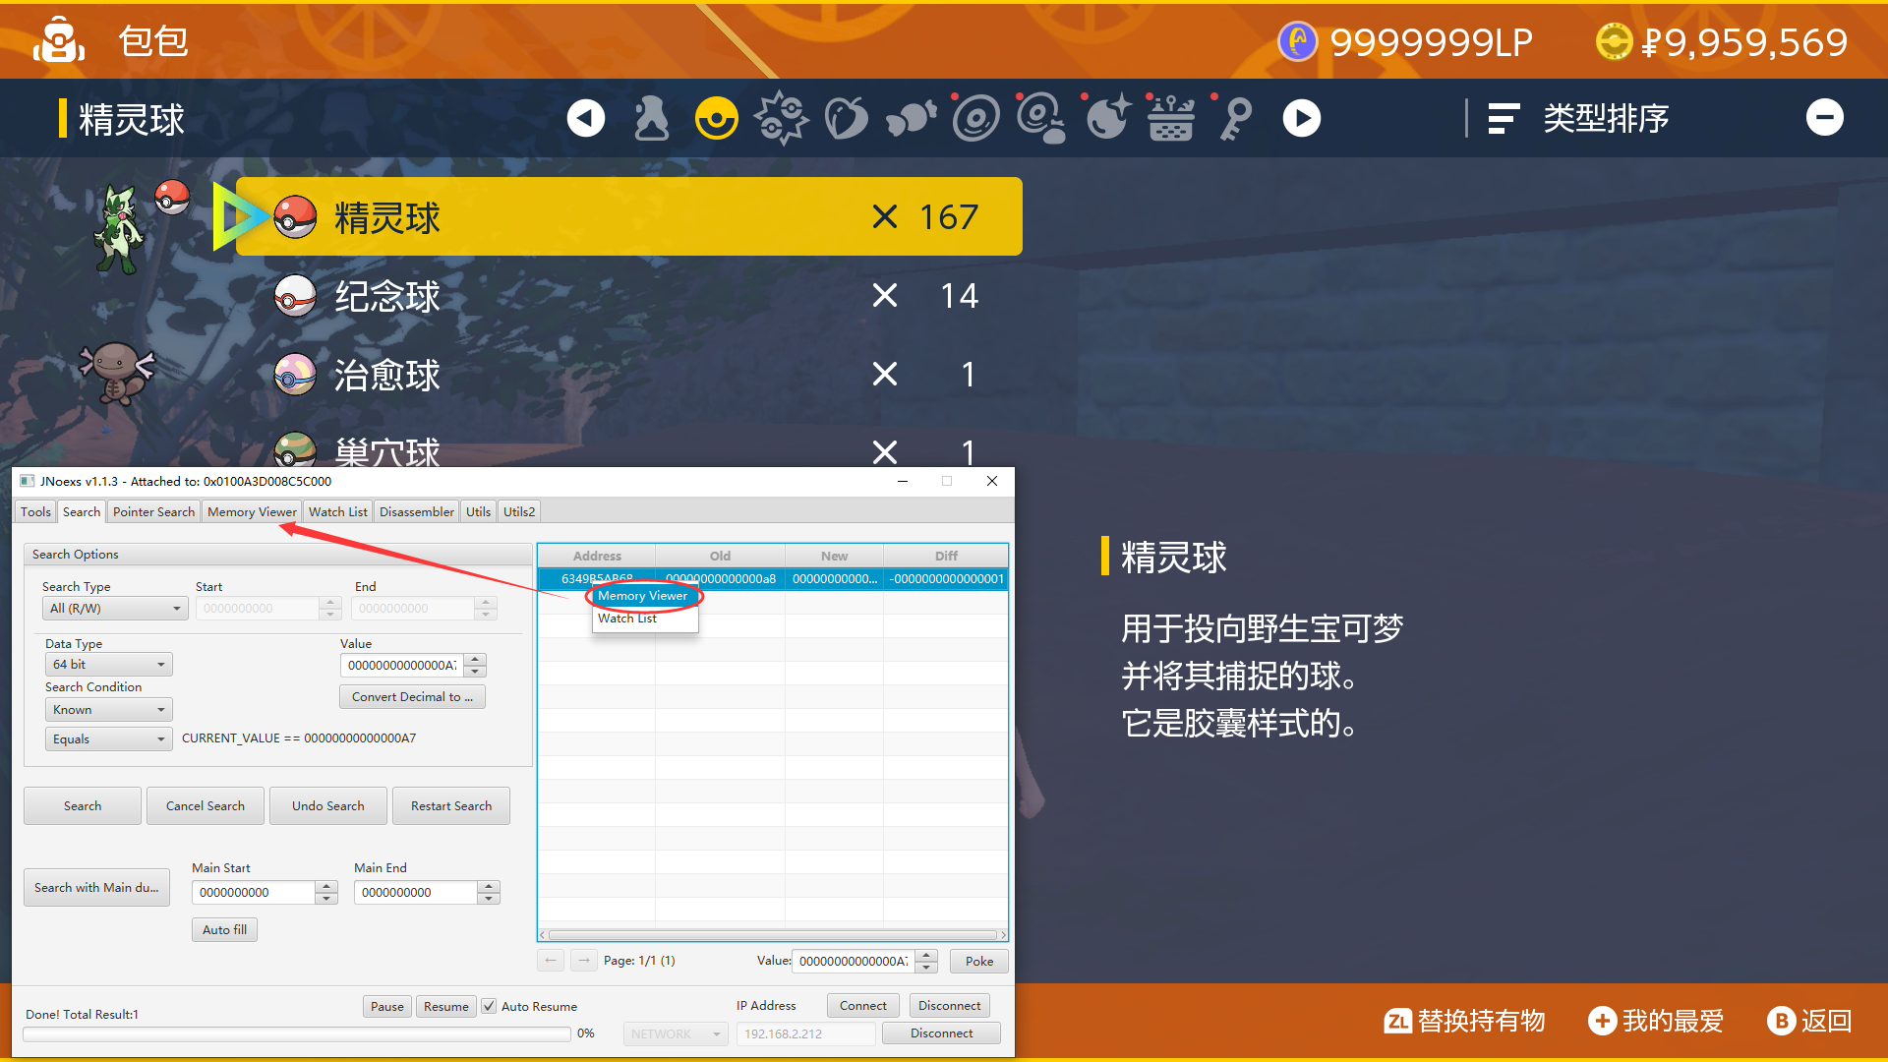
Task: Select the Berries category icon
Action: pos(846,119)
